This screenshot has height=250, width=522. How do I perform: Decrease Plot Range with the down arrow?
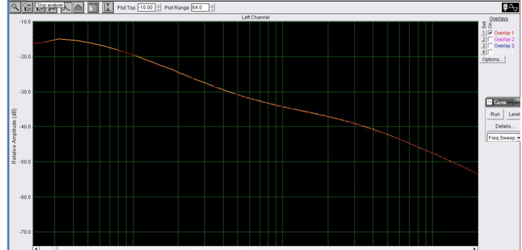click(212, 10)
